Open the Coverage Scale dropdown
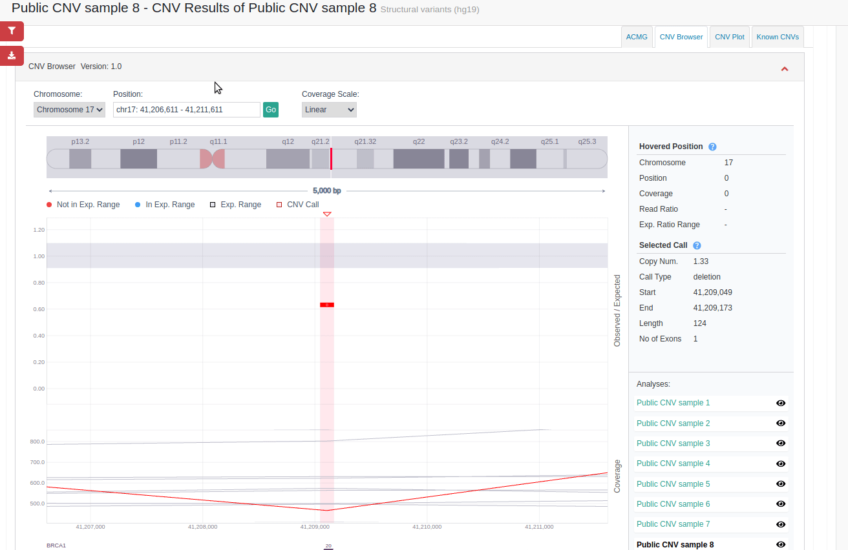The image size is (848, 550). tap(329, 109)
